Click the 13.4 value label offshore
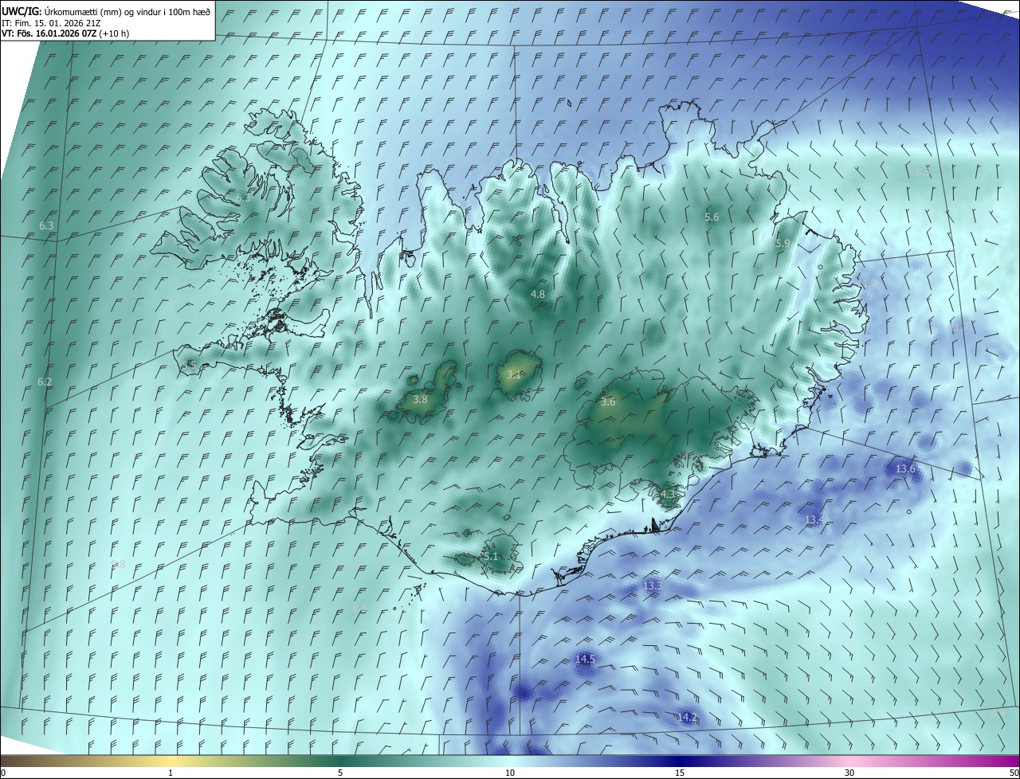1020x779 pixels. pos(814,520)
